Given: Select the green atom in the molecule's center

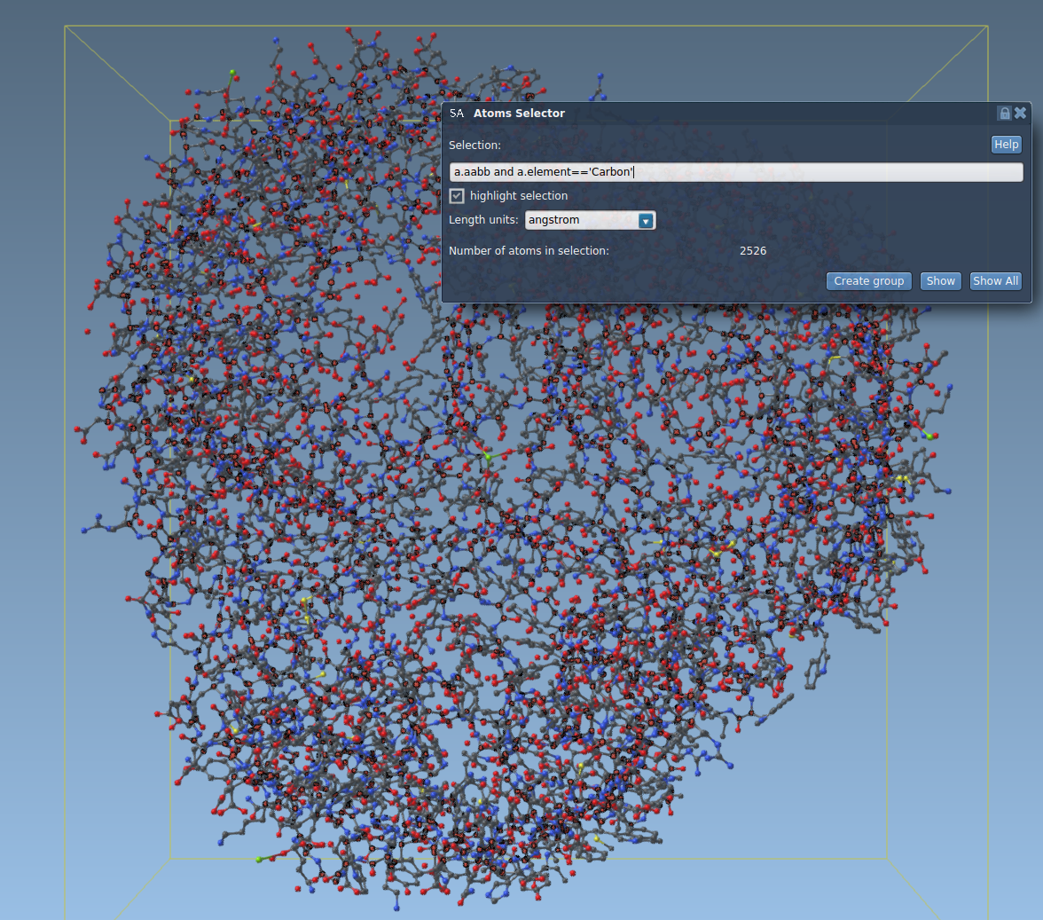Looking at the screenshot, I should click(487, 457).
